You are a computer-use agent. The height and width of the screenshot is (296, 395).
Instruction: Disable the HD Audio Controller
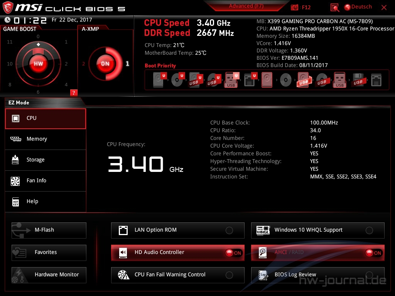click(235, 253)
